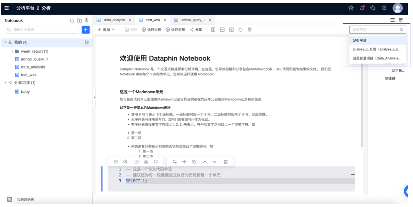Screen dimensions: 413x207
Task: Delete the SQL cell with the trash icon
Action: pyautogui.click(x=226, y=161)
